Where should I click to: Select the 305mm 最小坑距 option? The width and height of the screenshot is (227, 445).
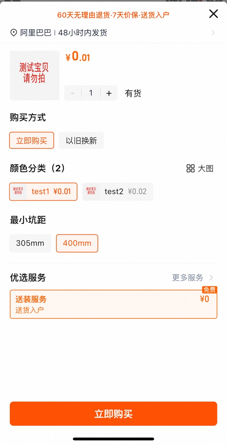tap(30, 243)
